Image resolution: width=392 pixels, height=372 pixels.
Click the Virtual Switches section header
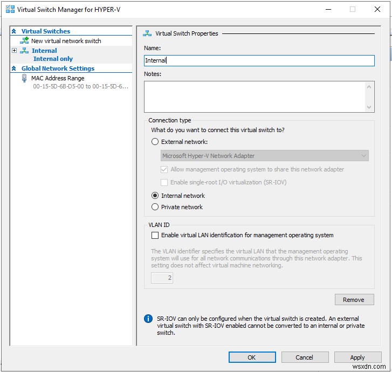(46, 31)
